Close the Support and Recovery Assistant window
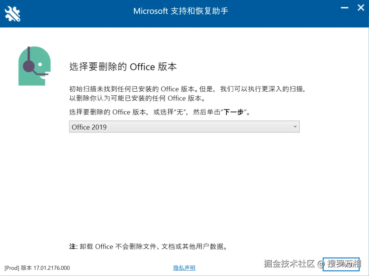Screen dimensions: 369x276 (361, 8)
